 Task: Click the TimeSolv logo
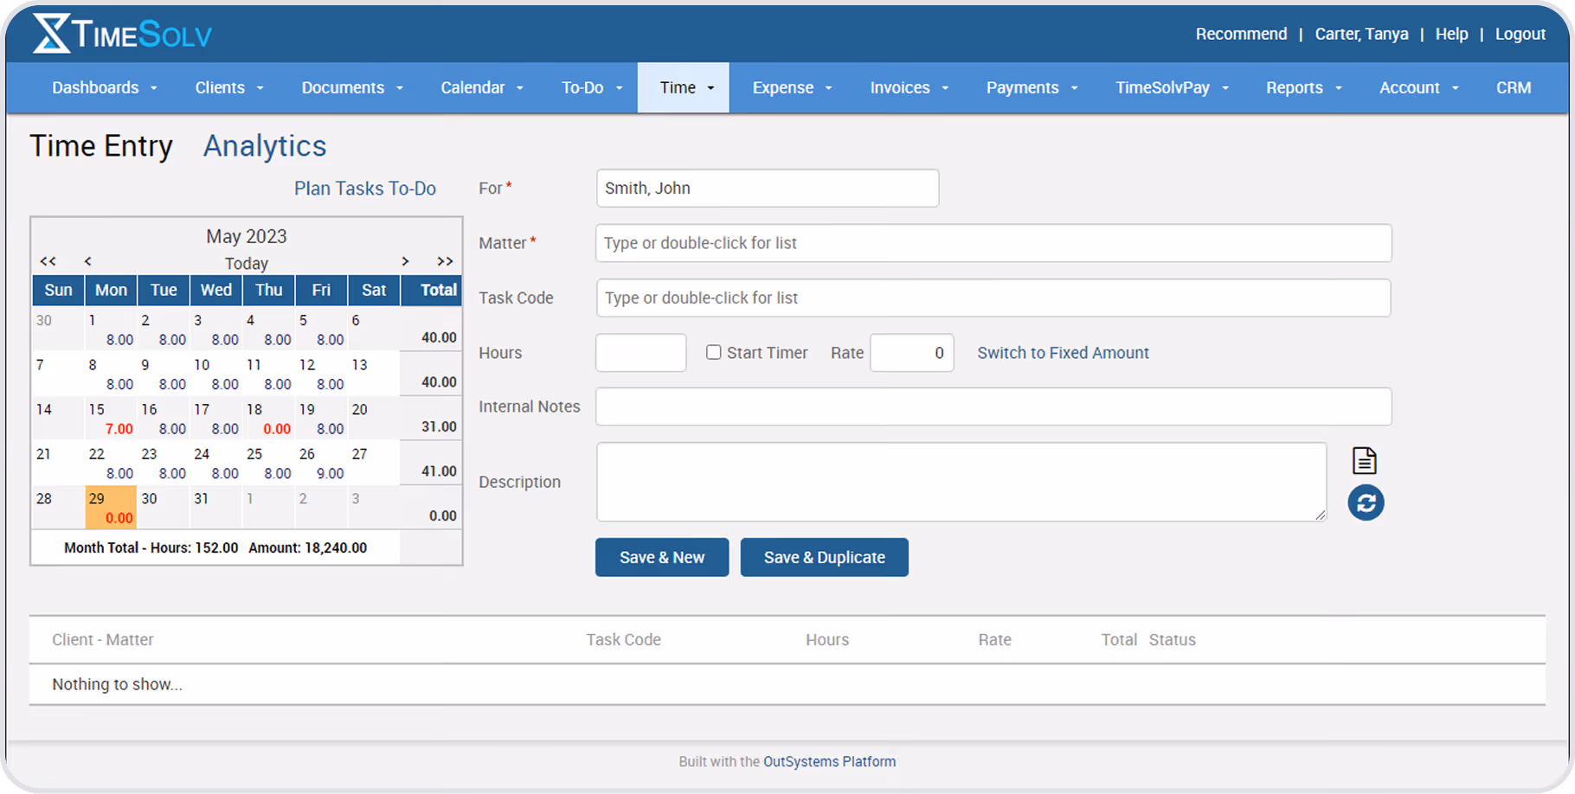point(122,34)
